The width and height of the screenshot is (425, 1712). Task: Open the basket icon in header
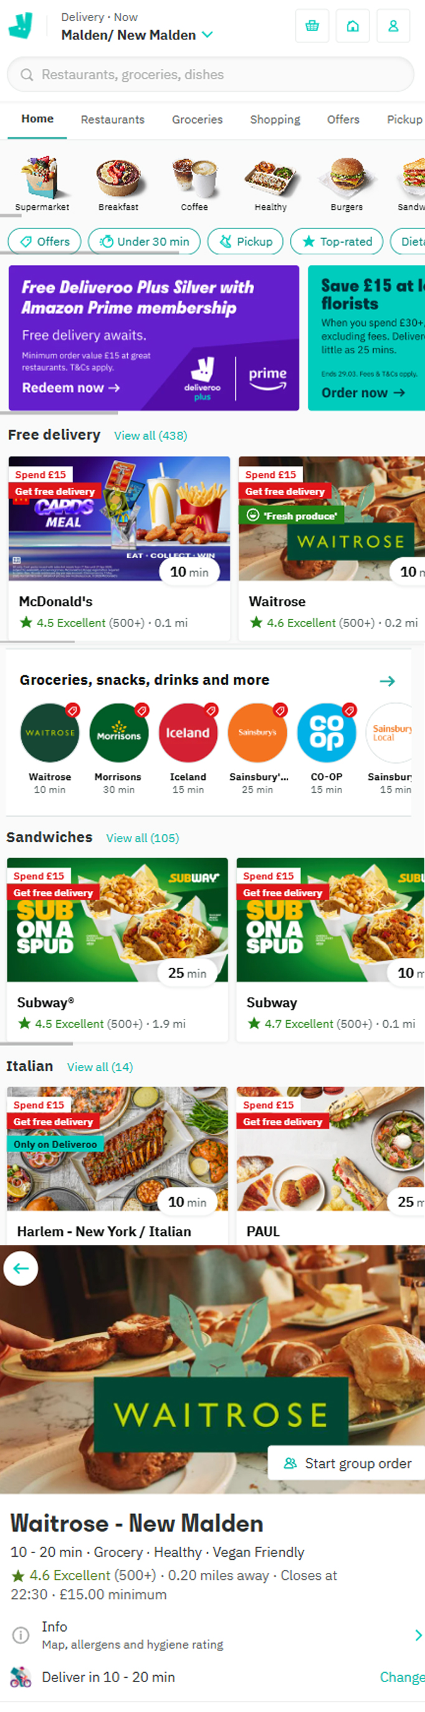click(312, 26)
